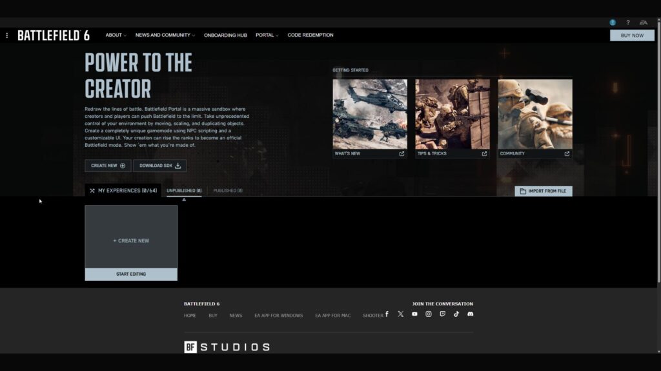This screenshot has width=661, height=371.
Task: Click the BUY NOW button
Action: (x=631, y=35)
